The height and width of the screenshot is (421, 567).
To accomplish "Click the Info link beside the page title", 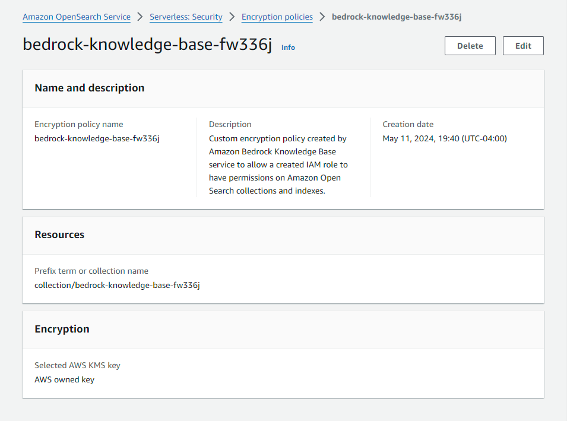I will [288, 47].
